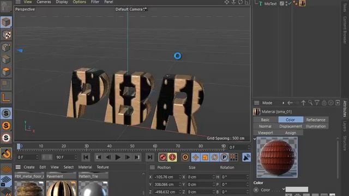Click the Attributes search magnifier icon

[310, 103]
